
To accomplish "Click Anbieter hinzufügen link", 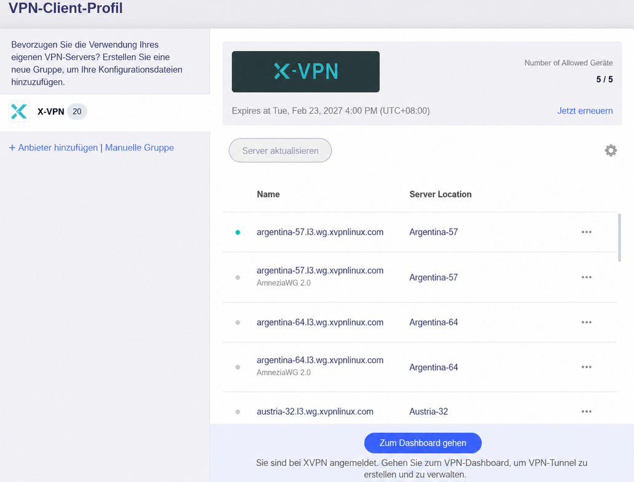I will pyautogui.click(x=53, y=148).
